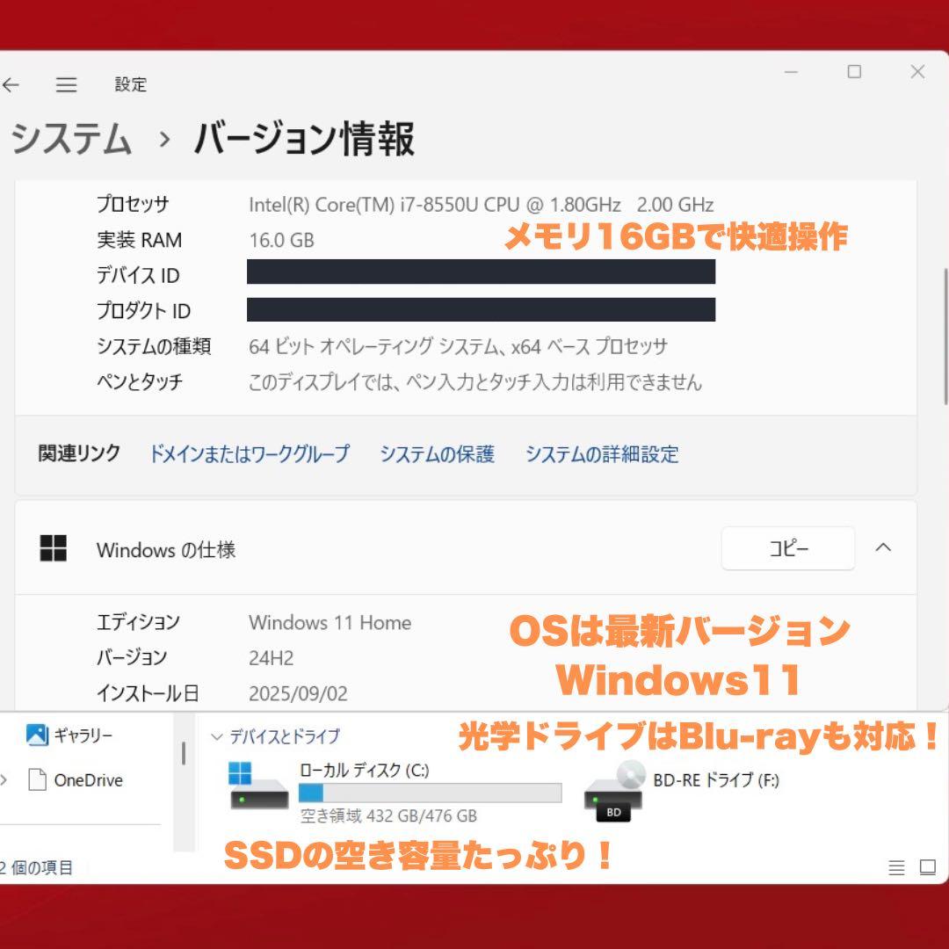Click the 2 個の項目 status text
The width and height of the screenshot is (949, 949).
click(36, 868)
